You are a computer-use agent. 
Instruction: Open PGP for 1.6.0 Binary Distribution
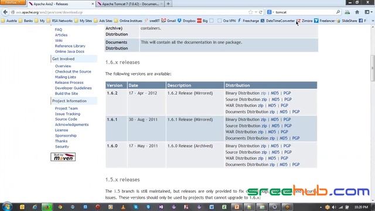287,146
